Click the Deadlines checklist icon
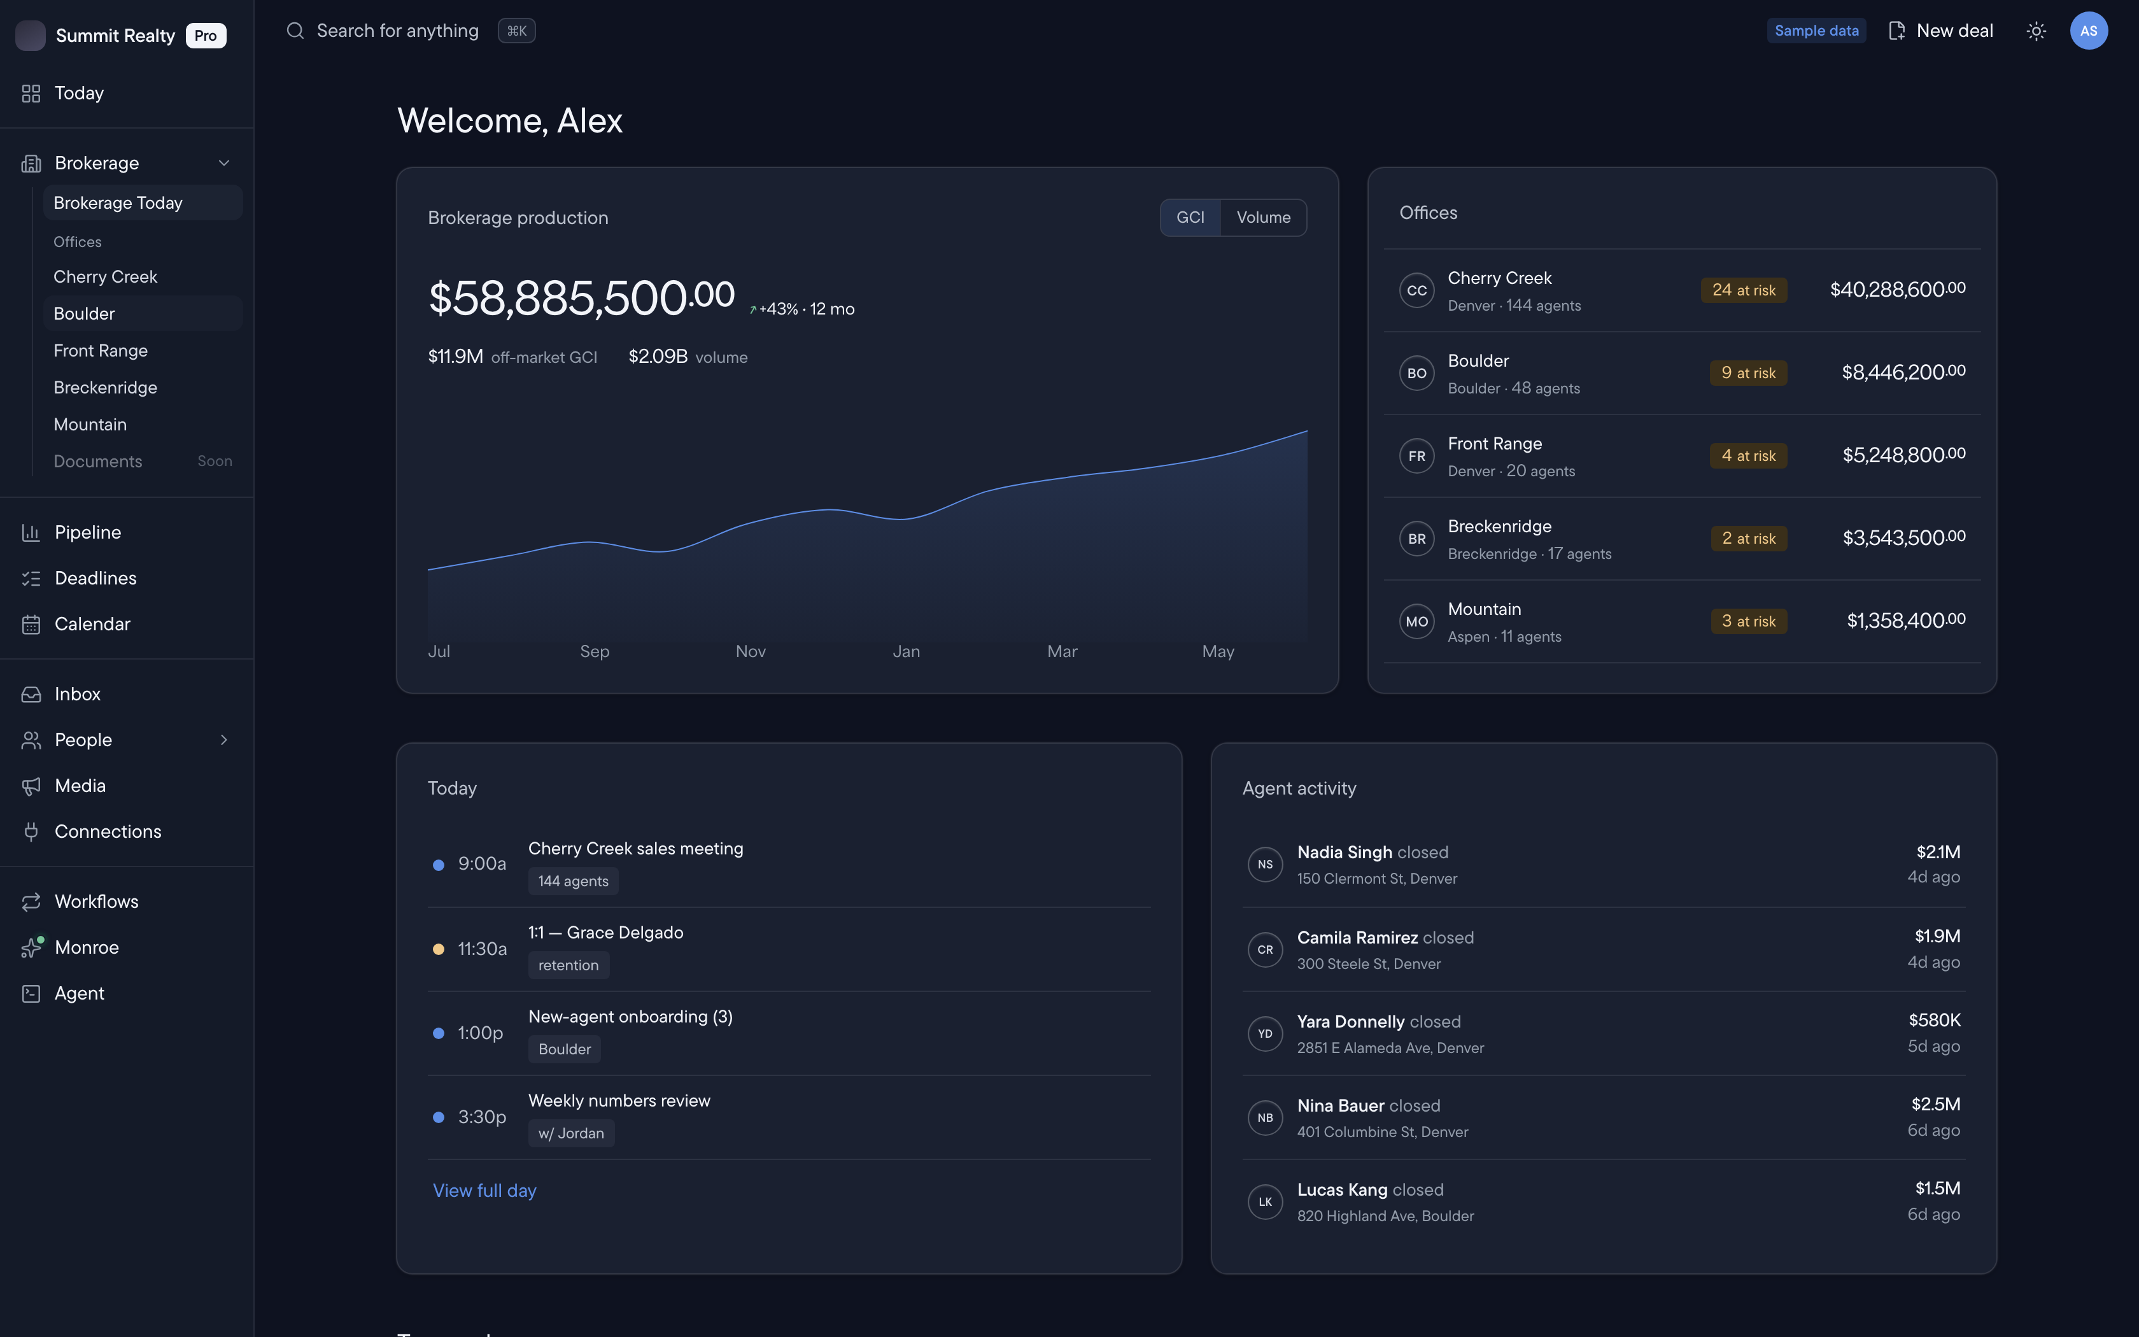The image size is (2139, 1337). (31, 578)
